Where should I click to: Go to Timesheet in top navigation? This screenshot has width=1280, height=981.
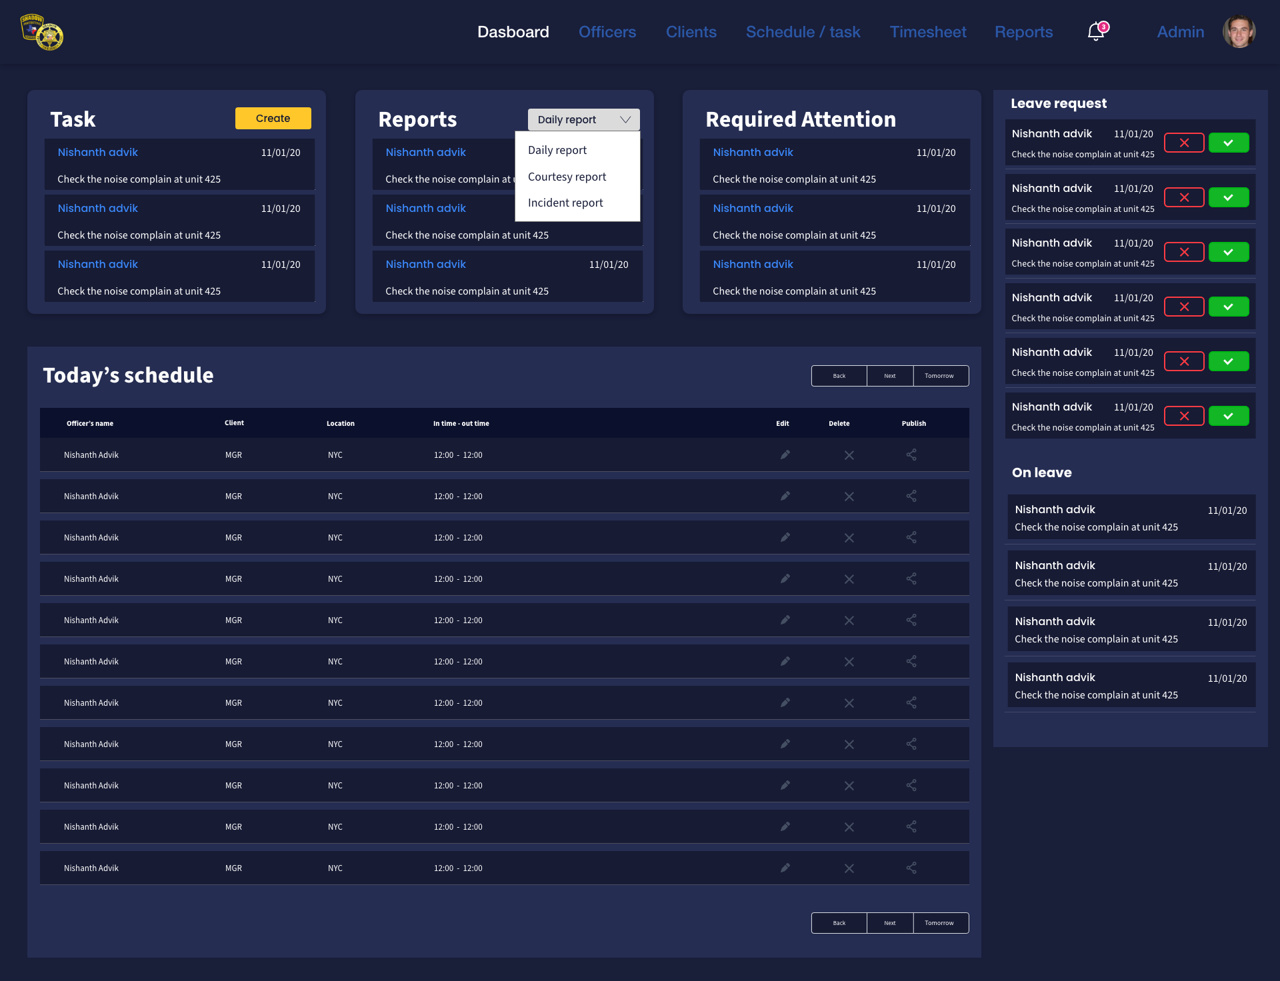click(927, 32)
